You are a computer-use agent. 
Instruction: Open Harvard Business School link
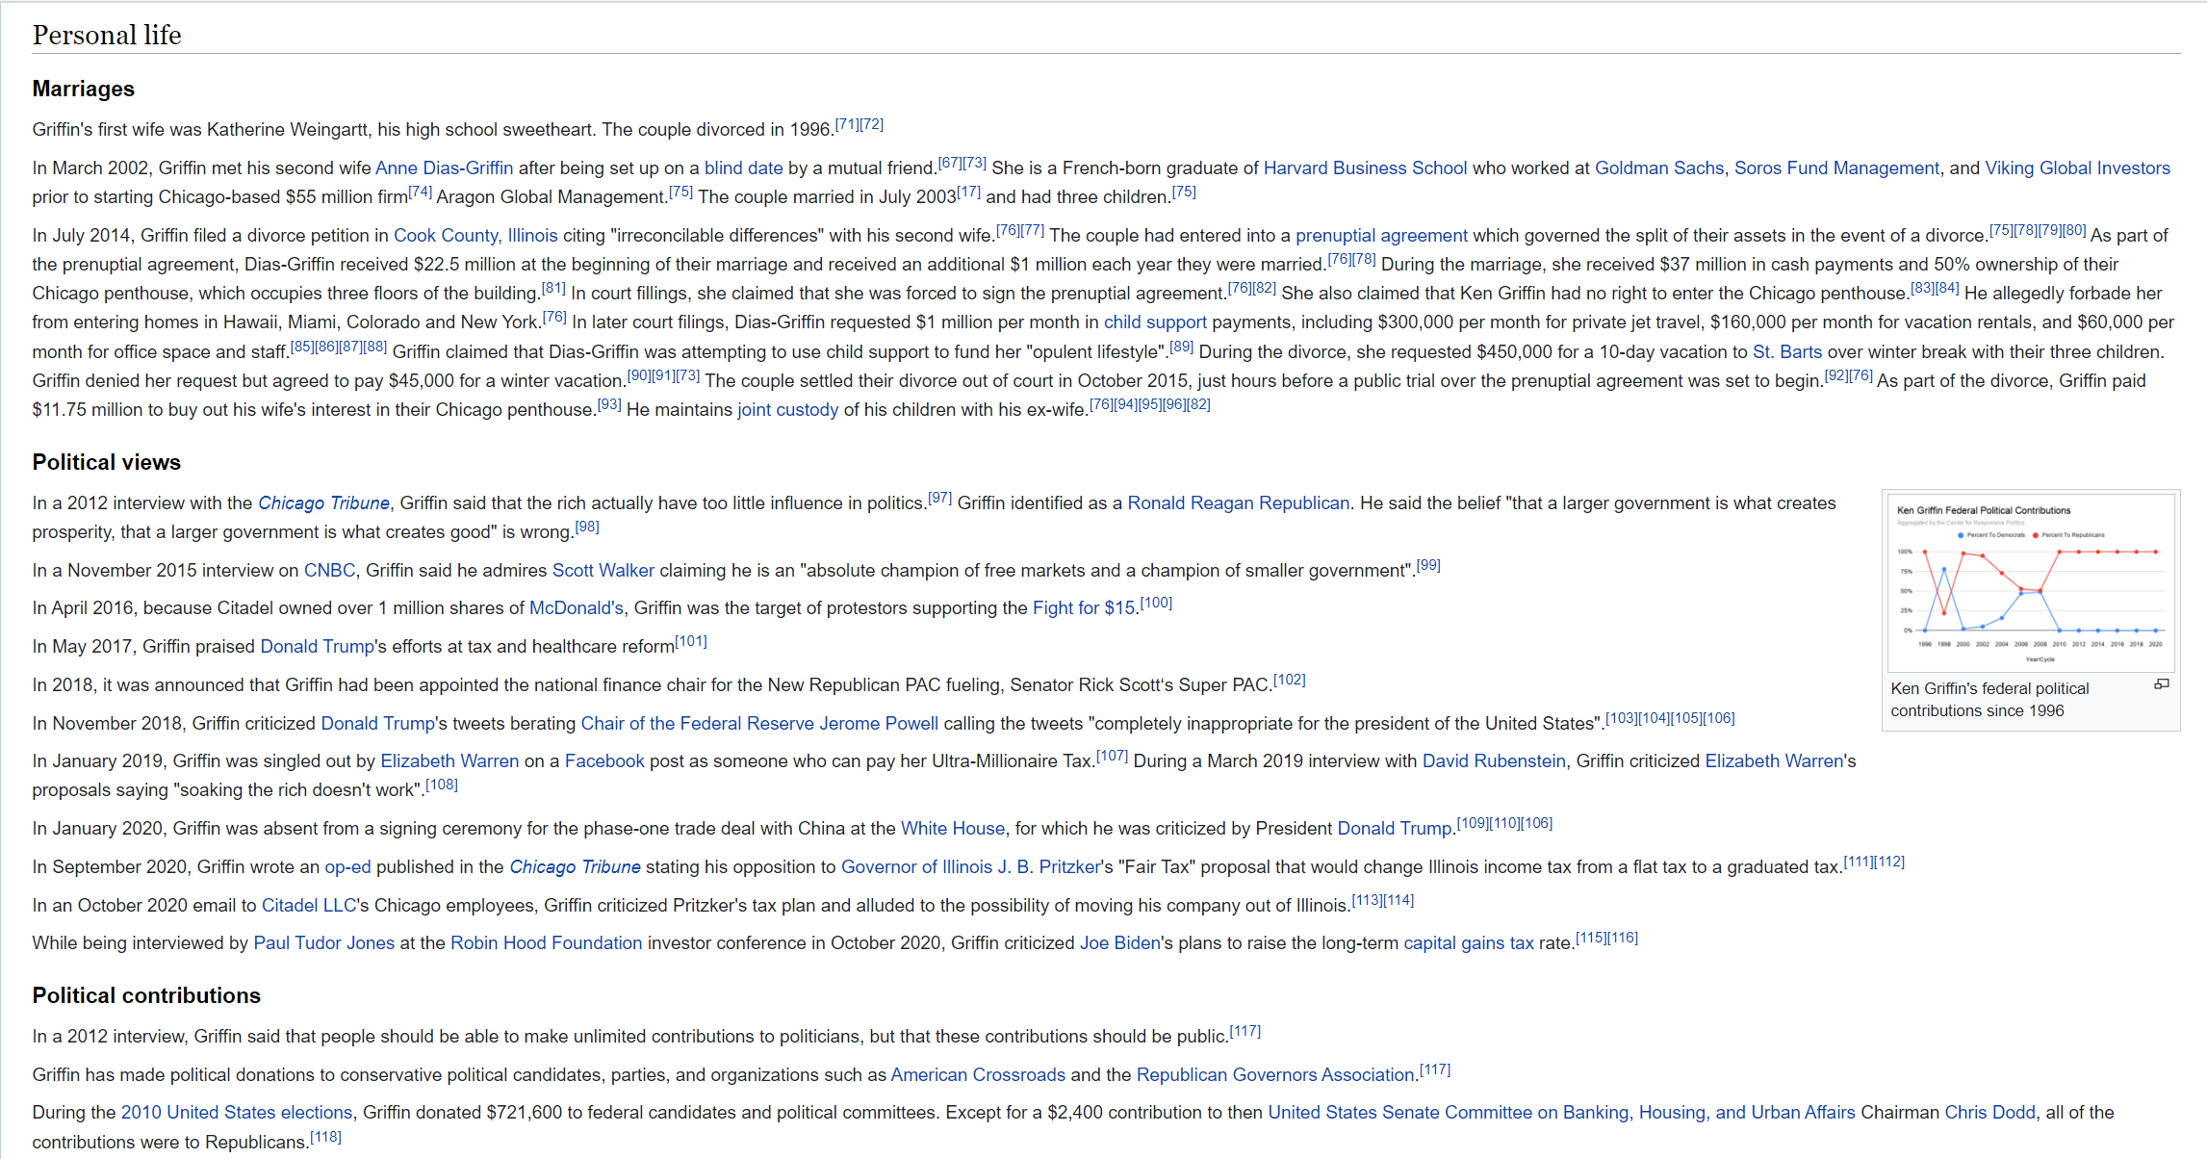pyautogui.click(x=1365, y=167)
